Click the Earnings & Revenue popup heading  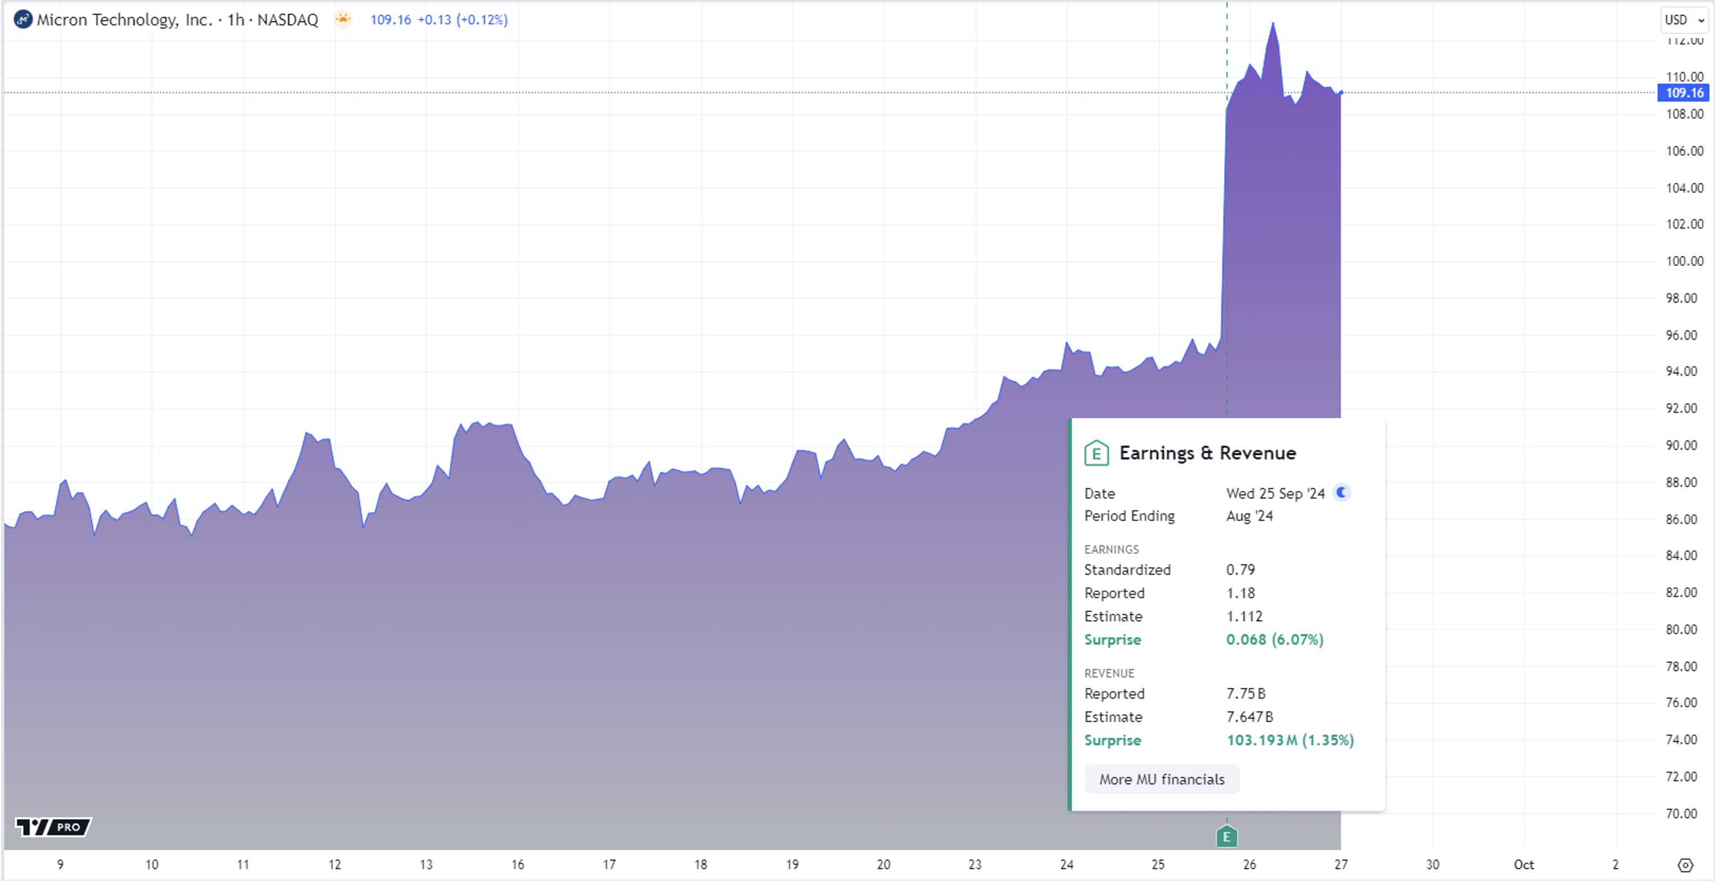pos(1207,453)
